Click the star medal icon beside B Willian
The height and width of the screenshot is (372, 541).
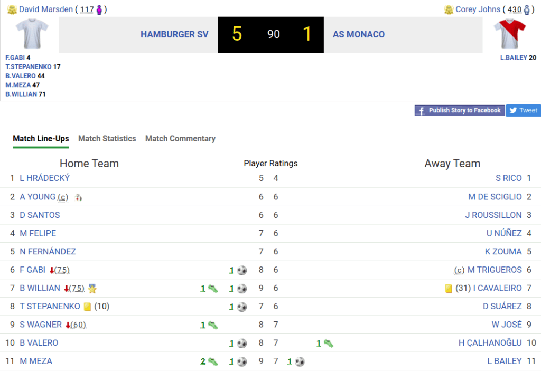tap(92, 289)
